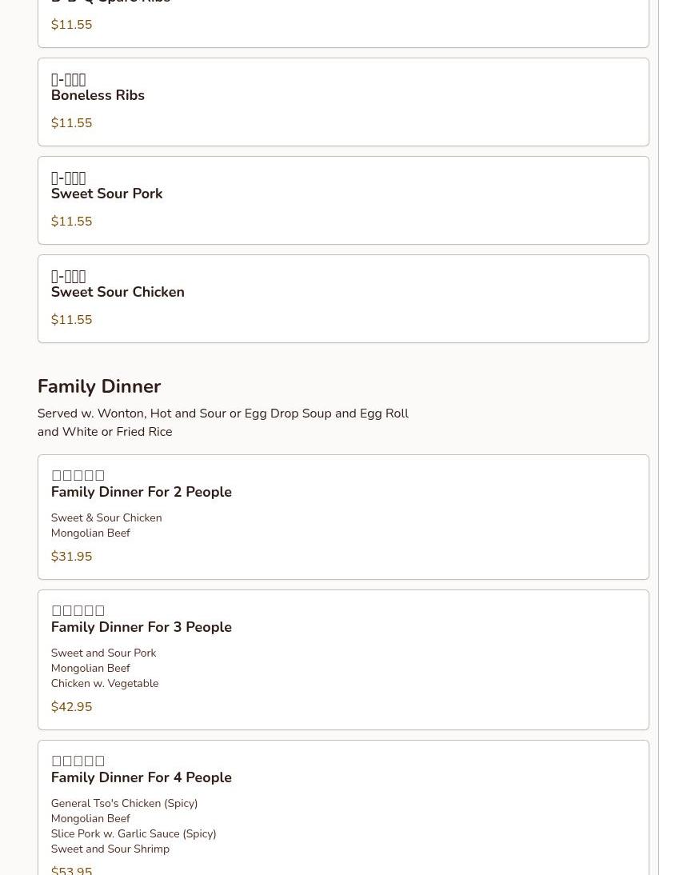Click the Sweet Sour Chicken $11.55 price
This screenshot has width=675, height=875.
tap(71, 321)
